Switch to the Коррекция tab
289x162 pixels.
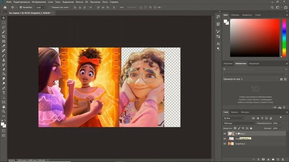tap(254, 63)
